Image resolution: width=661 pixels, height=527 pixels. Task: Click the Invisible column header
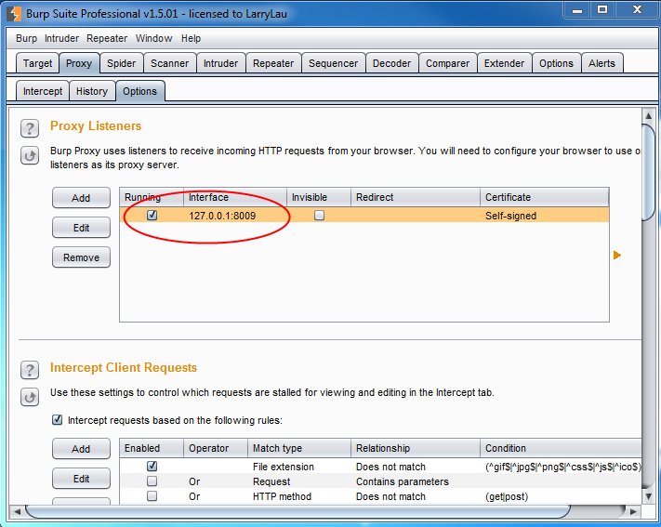319,197
